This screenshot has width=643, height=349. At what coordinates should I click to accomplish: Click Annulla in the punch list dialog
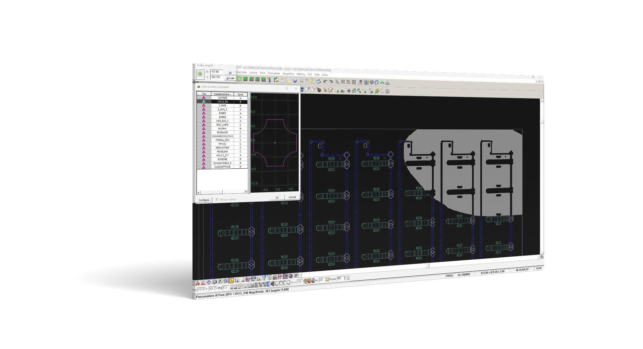(x=292, y=197)
